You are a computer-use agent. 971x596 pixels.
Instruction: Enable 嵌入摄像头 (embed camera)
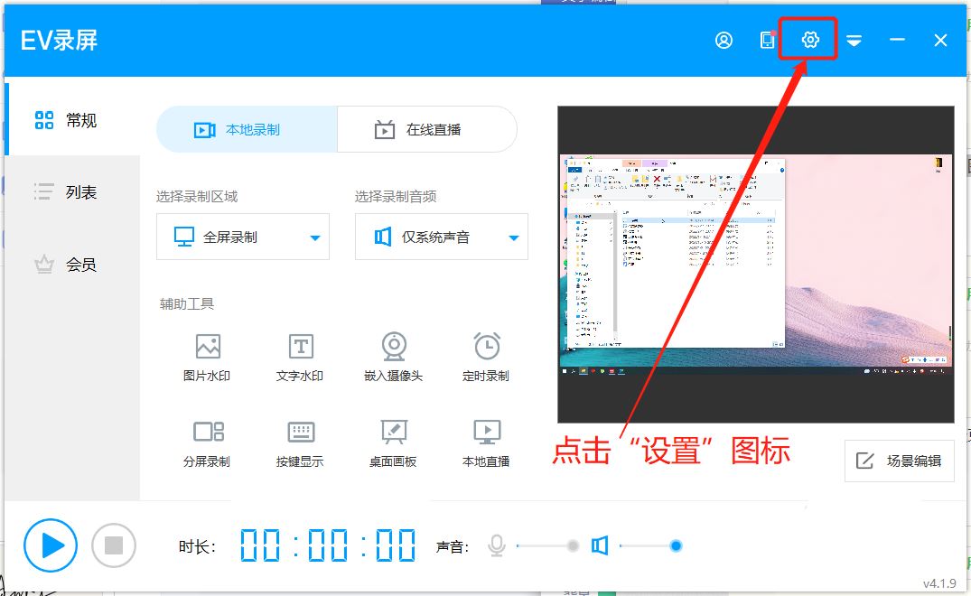pos(393,354)
